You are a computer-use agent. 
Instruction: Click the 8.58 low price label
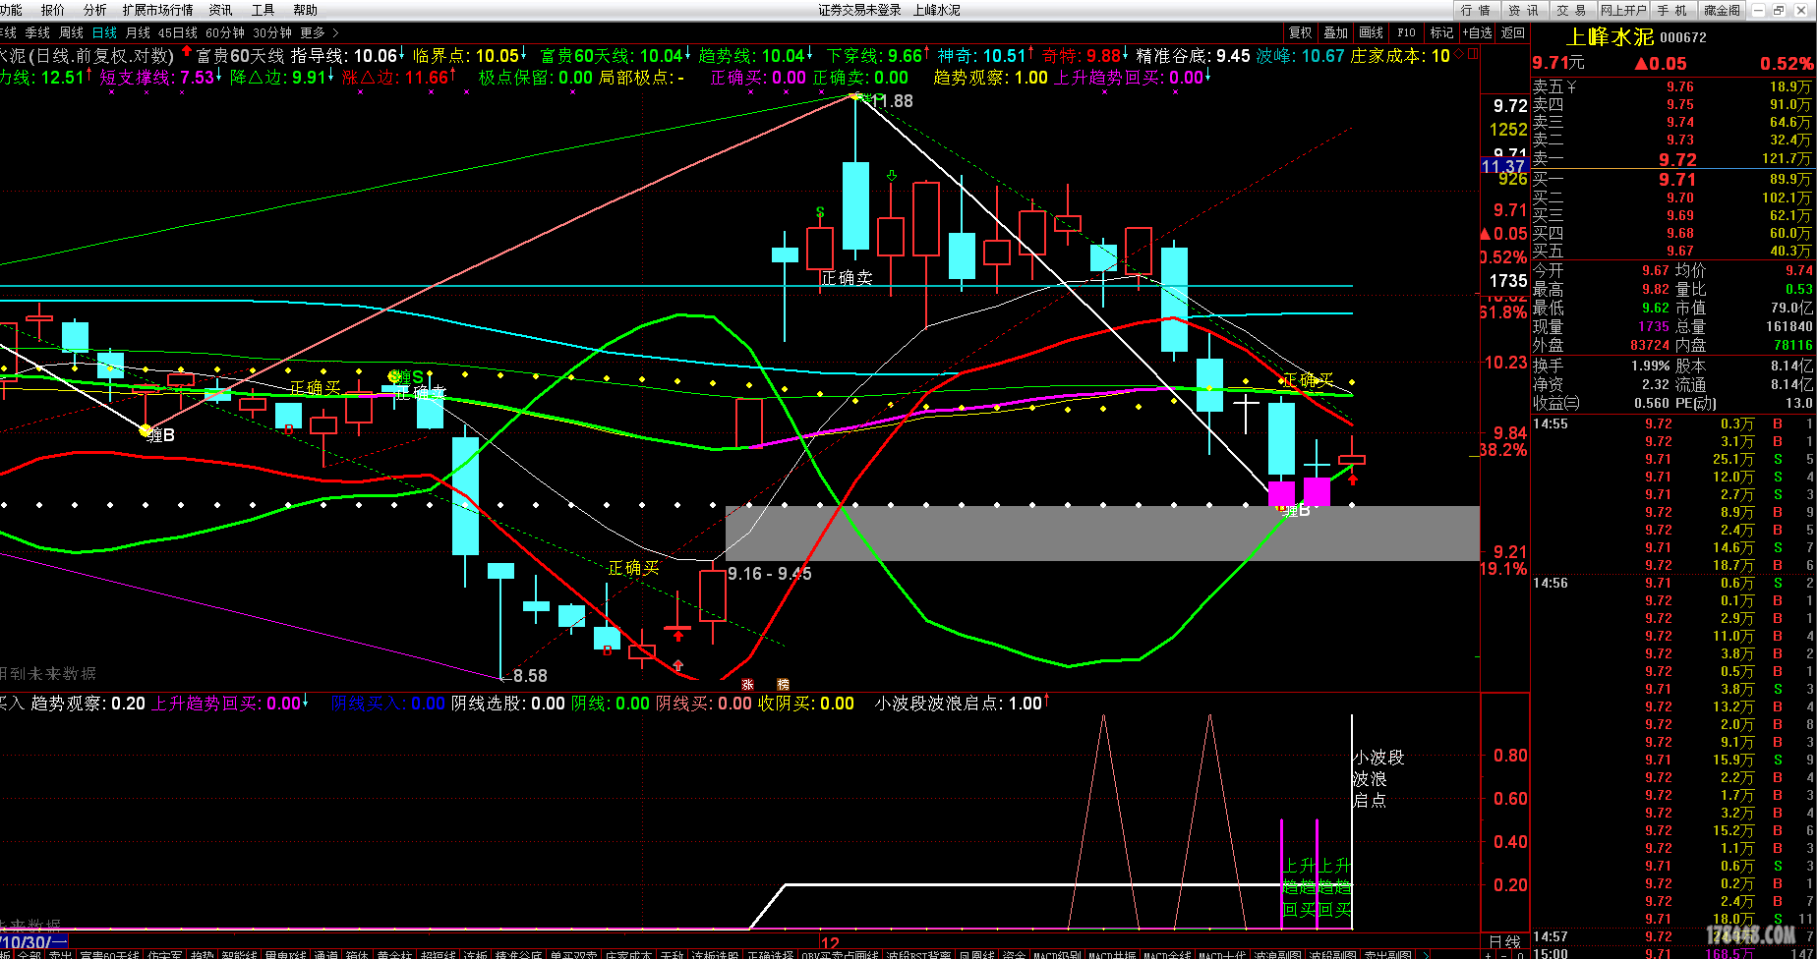point(530,675)
